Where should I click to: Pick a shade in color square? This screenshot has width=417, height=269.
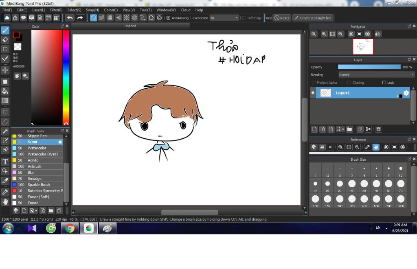pos(46,77)
